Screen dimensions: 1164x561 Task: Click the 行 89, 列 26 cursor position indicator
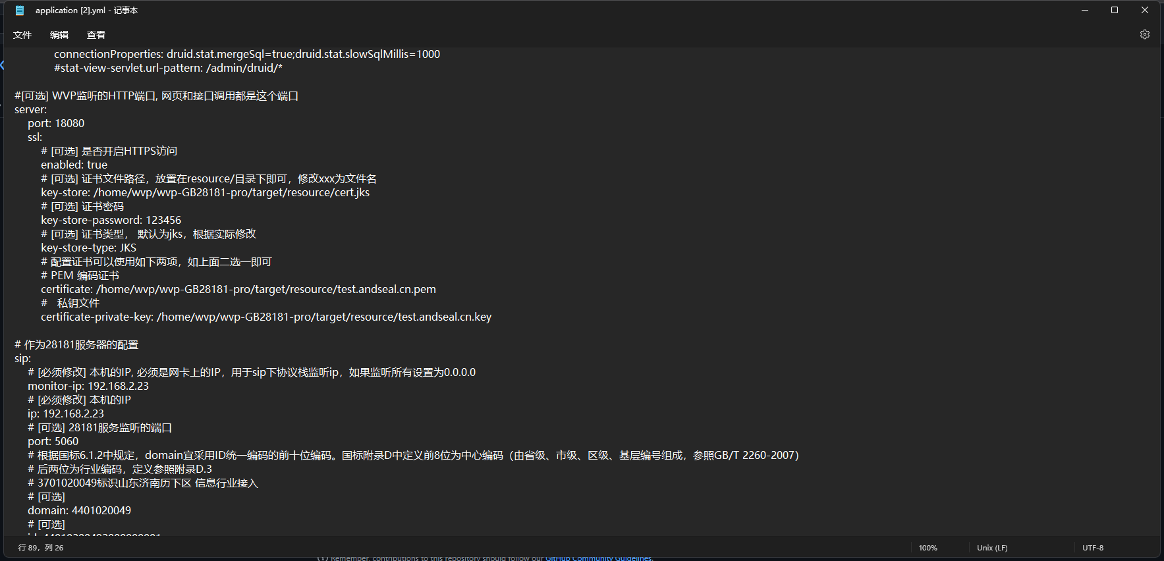41,548
